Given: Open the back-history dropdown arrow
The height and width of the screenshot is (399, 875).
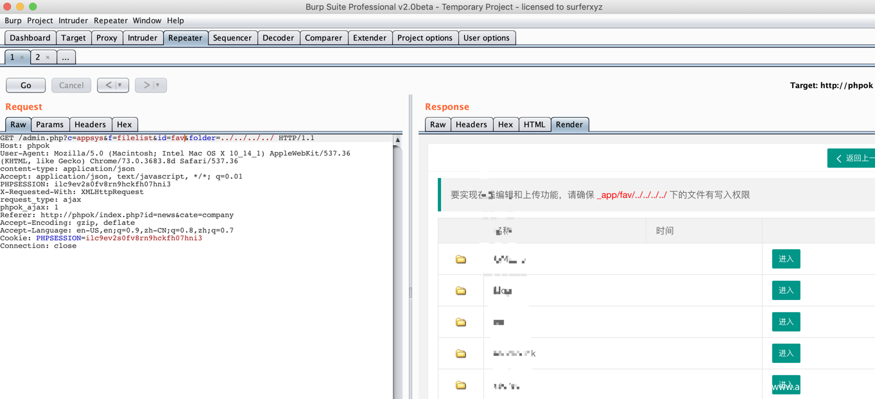Looking at the screenshot, I should coord(120,85).
